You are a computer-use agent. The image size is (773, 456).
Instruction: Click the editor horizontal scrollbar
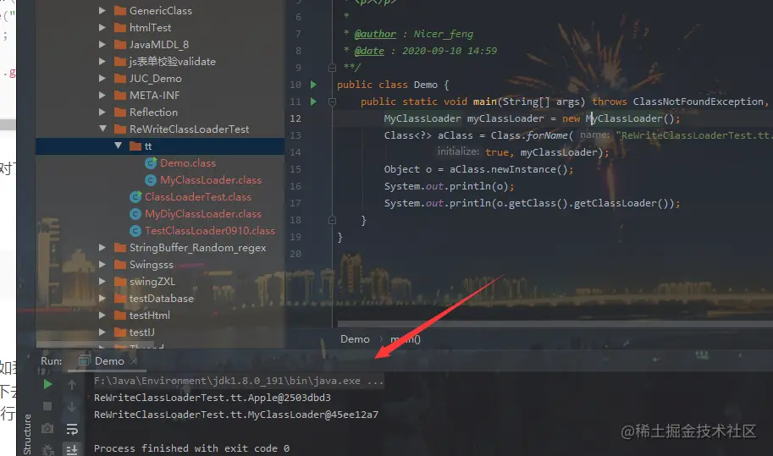[555, 324]
